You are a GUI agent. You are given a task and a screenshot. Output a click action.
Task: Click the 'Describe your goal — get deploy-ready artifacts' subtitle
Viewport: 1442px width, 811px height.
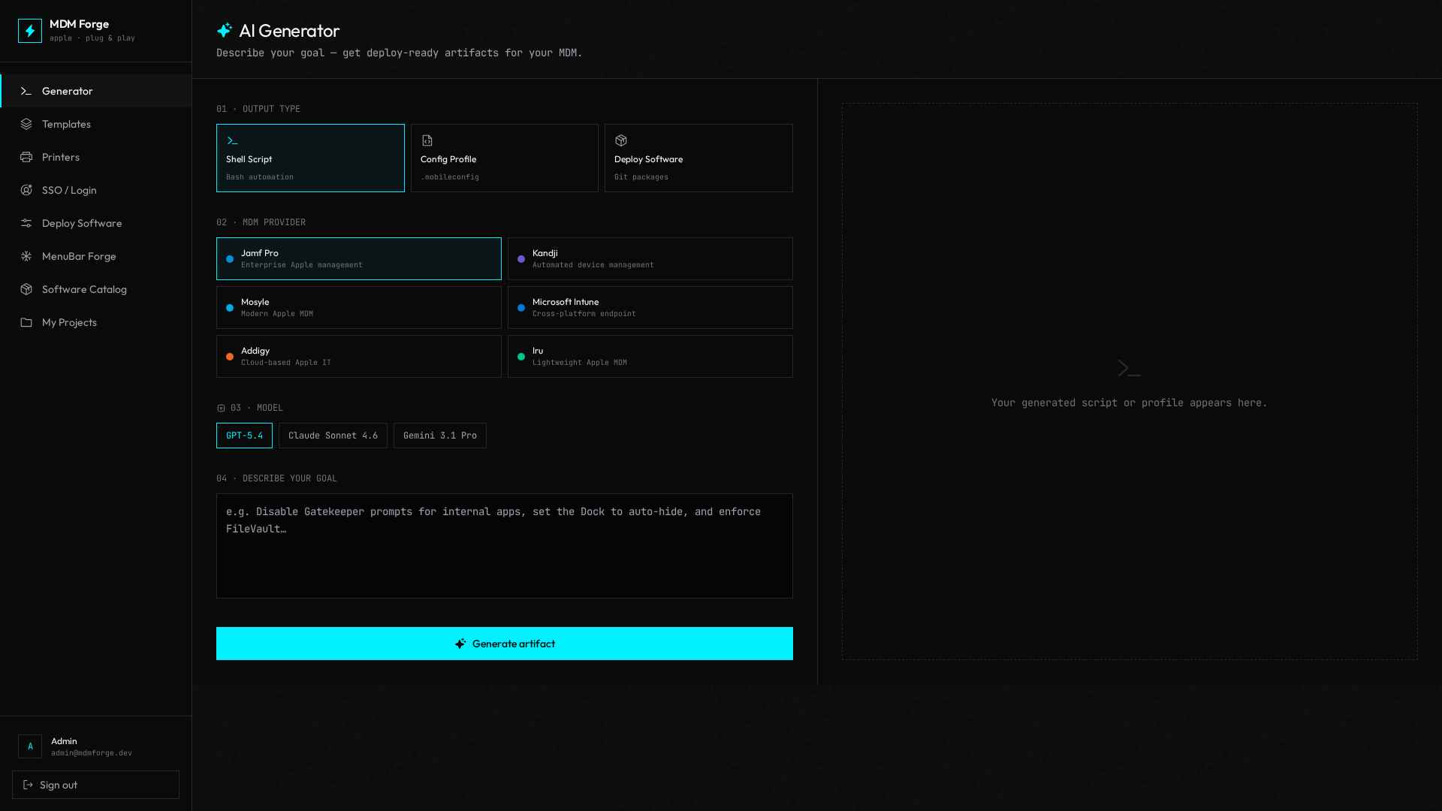[400, 53]
